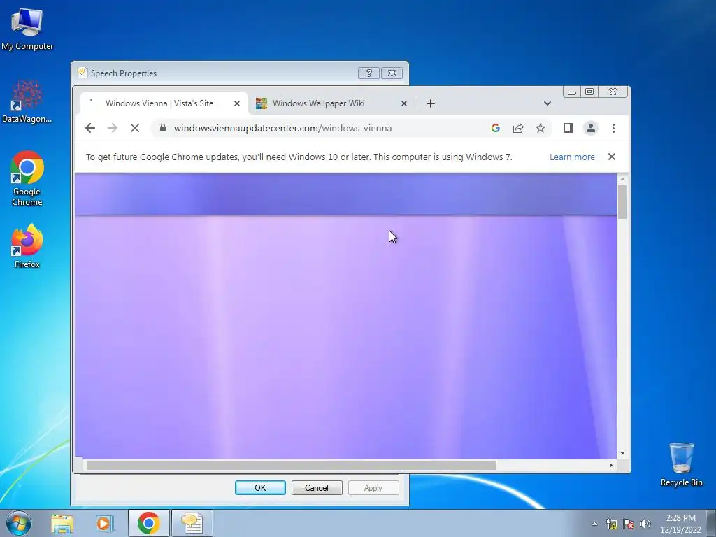Click the scroll-up arrow on the page
The width and height of the screenshot is (716, 537).
pyautogui.click(x=622, y=179)
